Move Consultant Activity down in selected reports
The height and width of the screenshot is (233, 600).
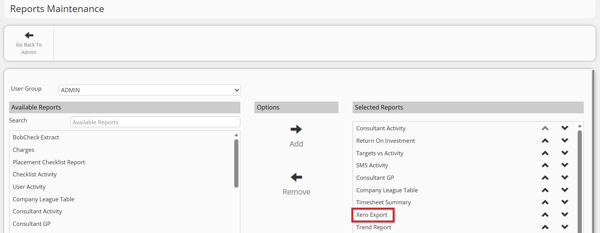tap(565, 128)
